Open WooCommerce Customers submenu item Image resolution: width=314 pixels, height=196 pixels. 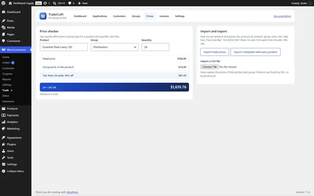8,68
